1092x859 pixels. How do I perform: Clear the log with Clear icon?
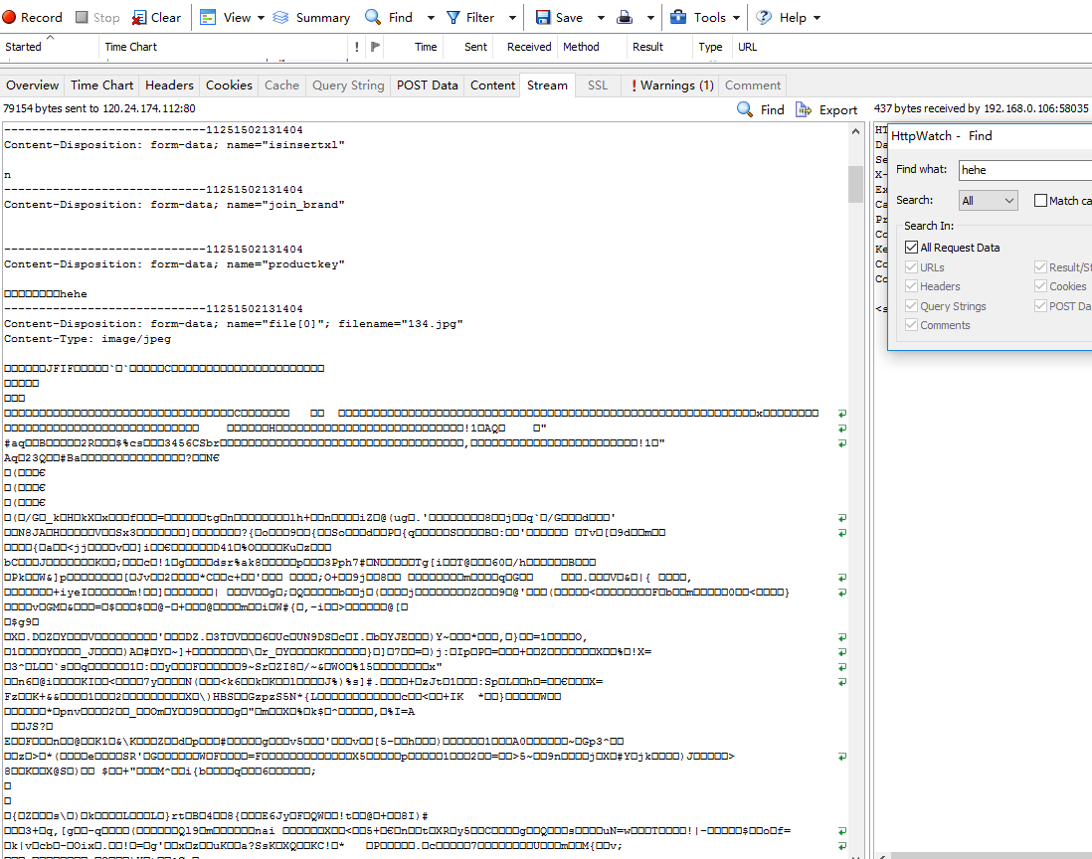[140, 17]
